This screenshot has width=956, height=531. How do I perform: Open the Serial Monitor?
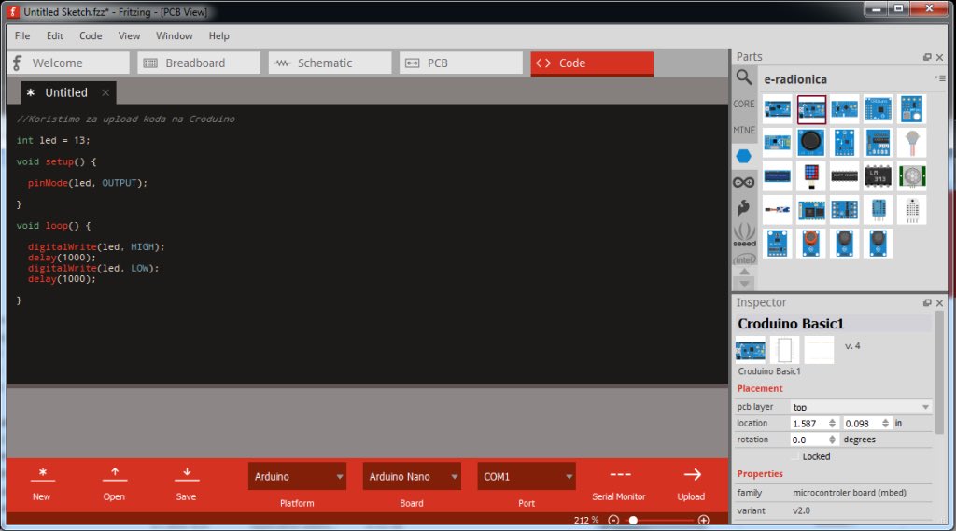(x=619, y=484)
